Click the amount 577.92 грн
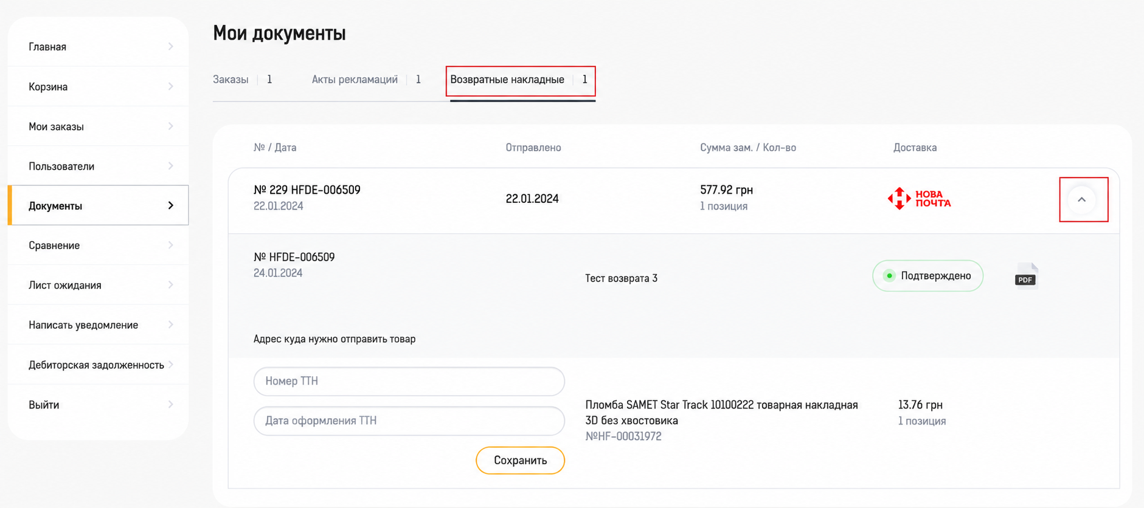This screenshot has height=508, width=1144. point(727,190)
